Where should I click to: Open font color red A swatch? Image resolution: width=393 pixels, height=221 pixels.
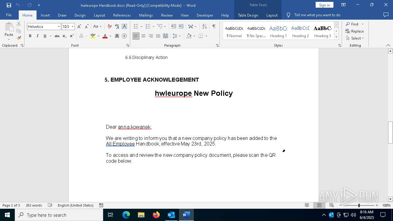pyautogui.click(x=105, y=36)
